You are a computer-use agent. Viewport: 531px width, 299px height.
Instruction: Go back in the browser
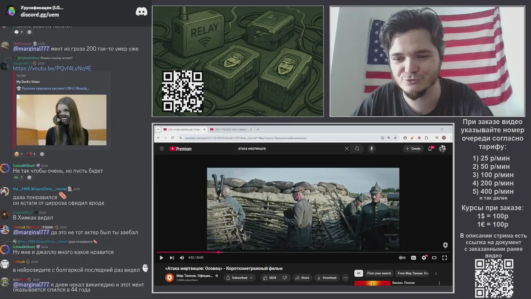click(158, 138)
